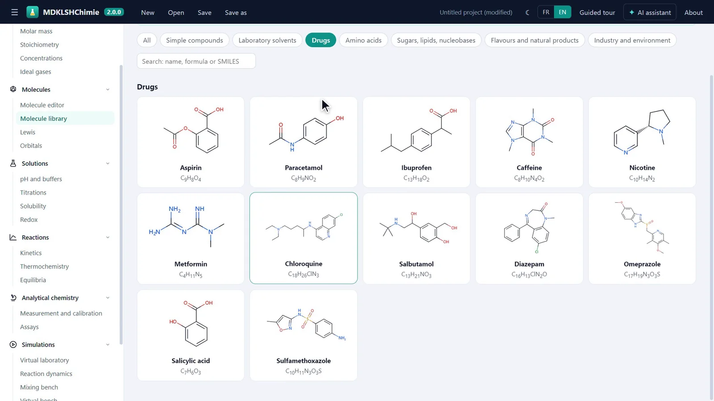The image size is (714, 401).
Task: Click the Molecules atom icon
Action: click(13, 89)
